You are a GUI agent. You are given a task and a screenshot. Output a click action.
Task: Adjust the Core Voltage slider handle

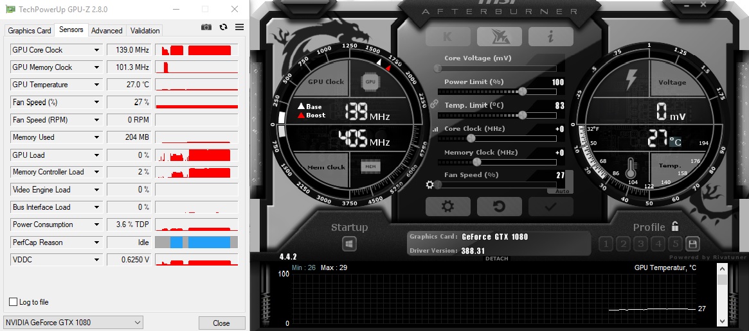438,68
